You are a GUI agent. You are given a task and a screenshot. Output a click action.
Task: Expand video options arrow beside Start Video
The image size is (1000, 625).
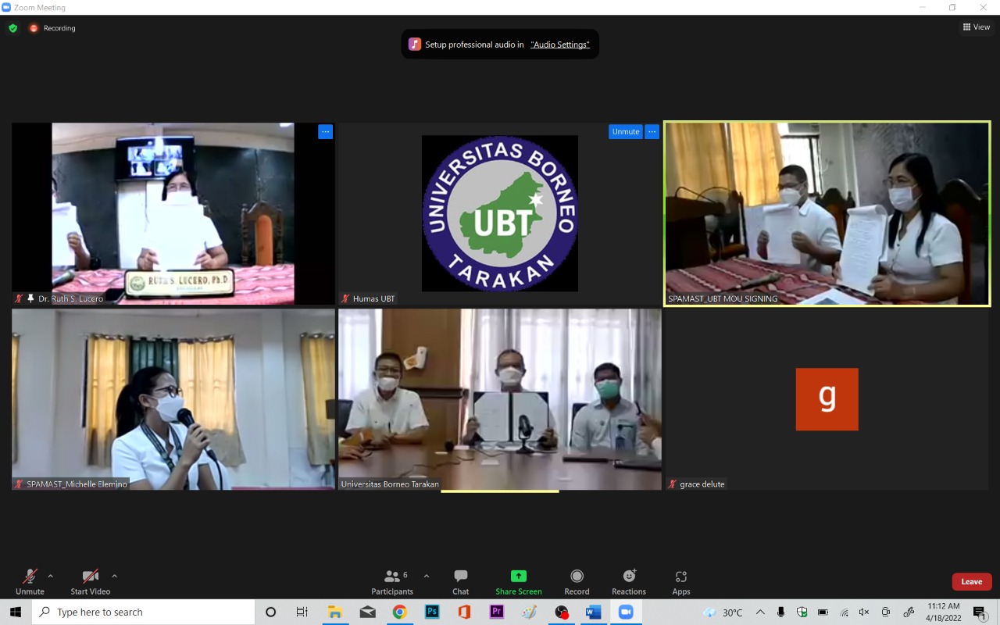pos(114,577)
